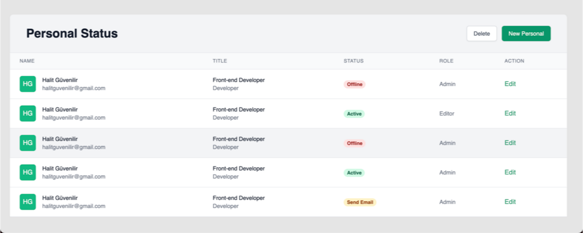The image size is (583, 233).
Task: Click the Halit Güvenilir name in the Editor row
Action: 60,109
